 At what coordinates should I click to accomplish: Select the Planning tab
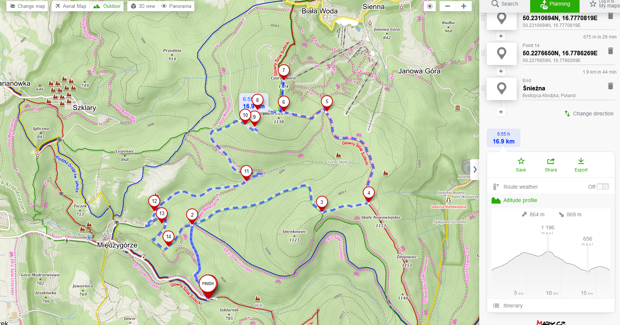click(555, 4)
